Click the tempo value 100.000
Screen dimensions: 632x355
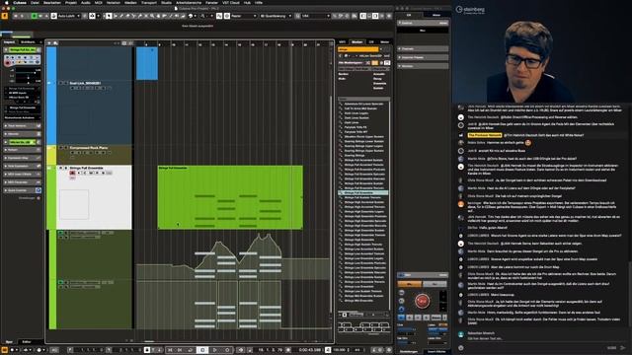pyautogui.click(x=340, y=350)
